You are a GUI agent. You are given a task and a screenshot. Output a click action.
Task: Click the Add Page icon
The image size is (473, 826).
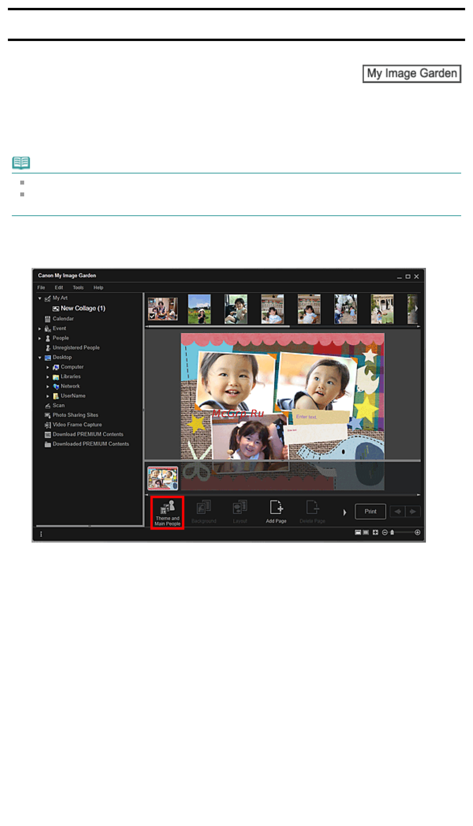tap(276, 512)
